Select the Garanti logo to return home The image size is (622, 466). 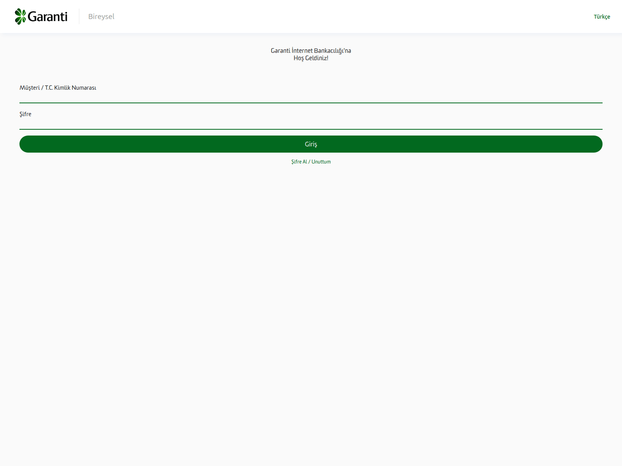click(x=41, y=16)
